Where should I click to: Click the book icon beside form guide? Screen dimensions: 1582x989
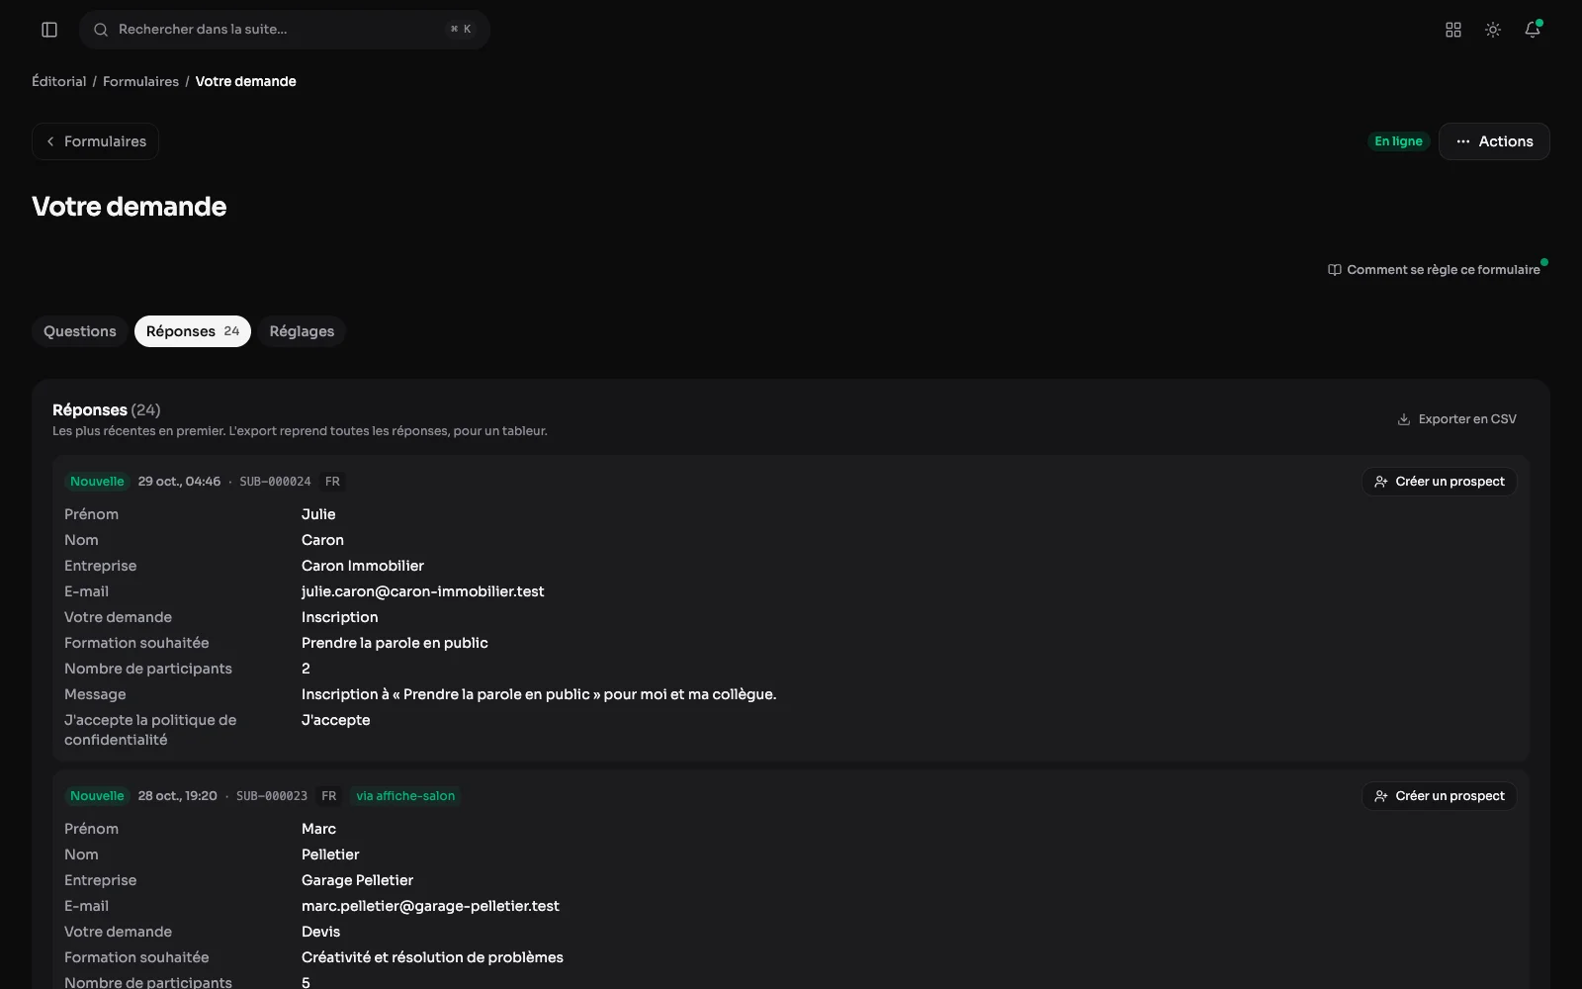(x=1335, y=270)
